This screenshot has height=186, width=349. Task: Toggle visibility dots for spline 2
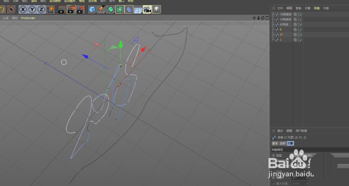coord(298,40)
